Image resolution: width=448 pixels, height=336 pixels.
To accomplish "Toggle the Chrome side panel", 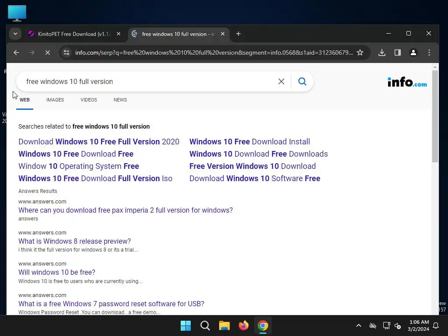I will click(397, 52).
